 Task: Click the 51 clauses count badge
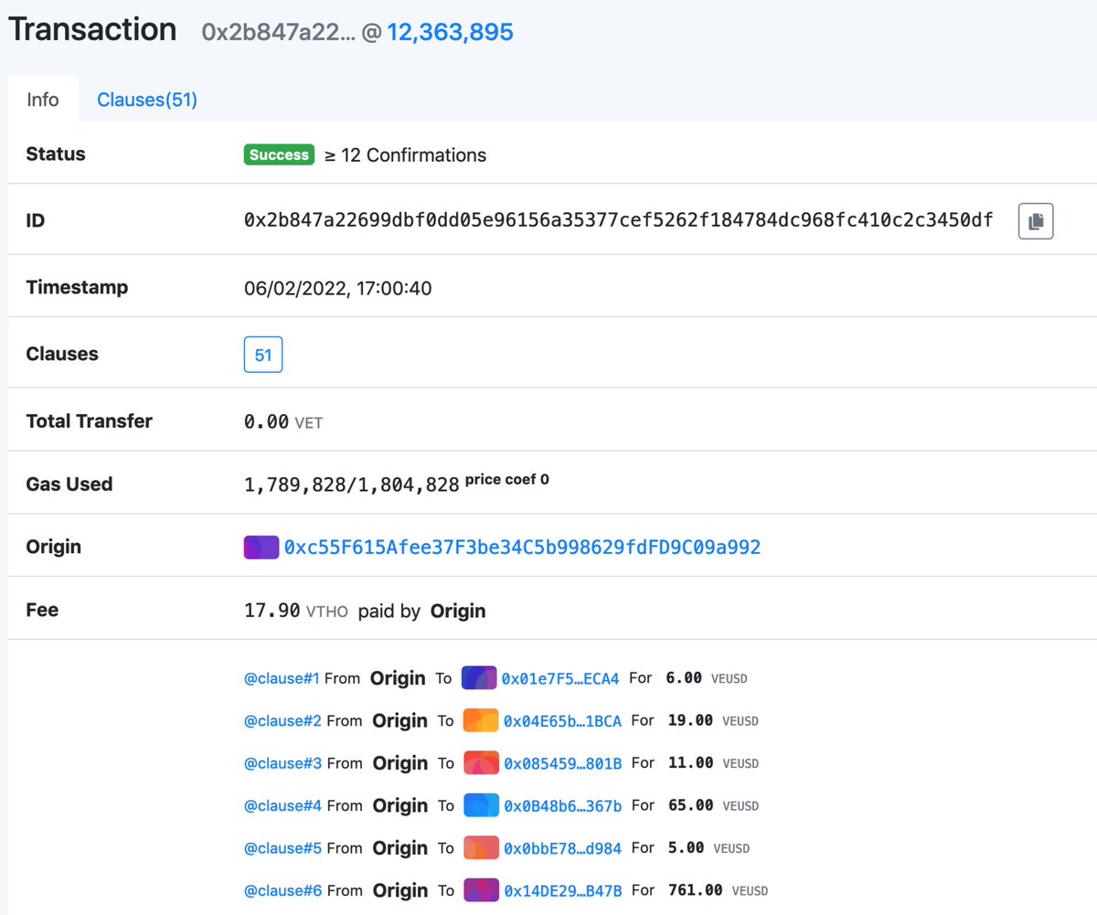pos(263,355)
